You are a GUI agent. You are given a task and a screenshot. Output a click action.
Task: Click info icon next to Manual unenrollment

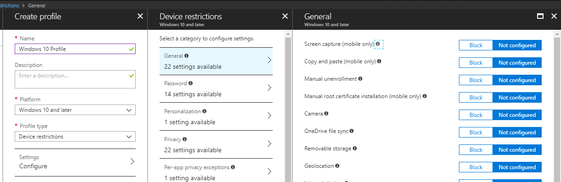[361, 78]
